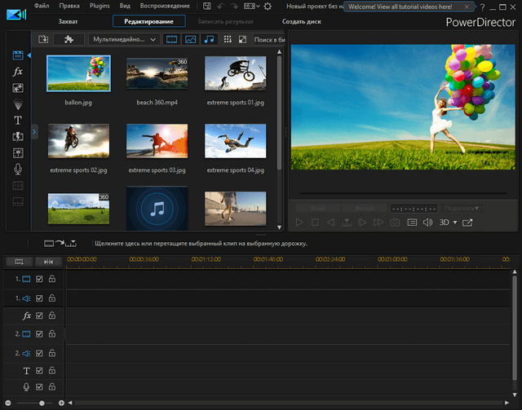The width and height of the screenshot is (522, 410).
Task: Open the Title room (T icon) in sidebar
Action: tap(17, 120)
